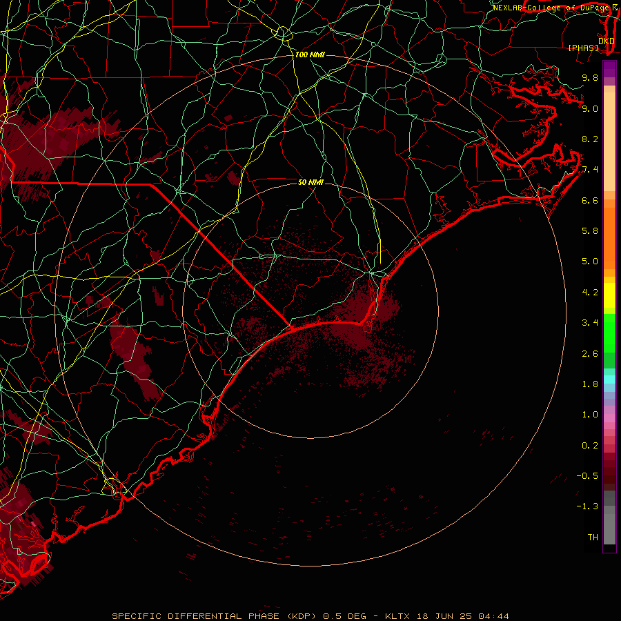
Task: Click the 100 NMI range ring label
Action: point(310,55)
